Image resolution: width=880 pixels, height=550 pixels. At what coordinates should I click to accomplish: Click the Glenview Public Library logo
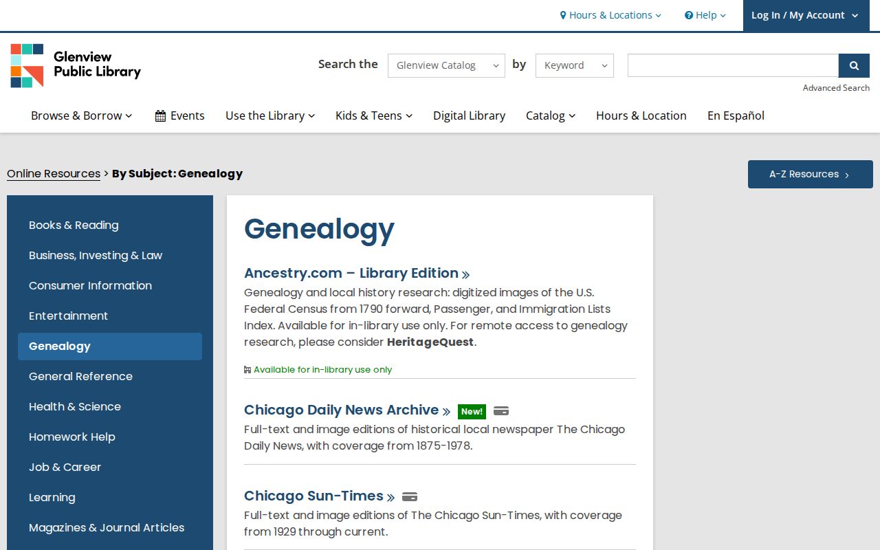pyautogui.click(x=76, y=65)
